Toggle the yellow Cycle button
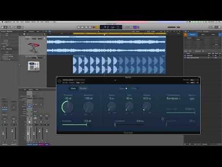This screenshot has height=167, width=222. 98,27
